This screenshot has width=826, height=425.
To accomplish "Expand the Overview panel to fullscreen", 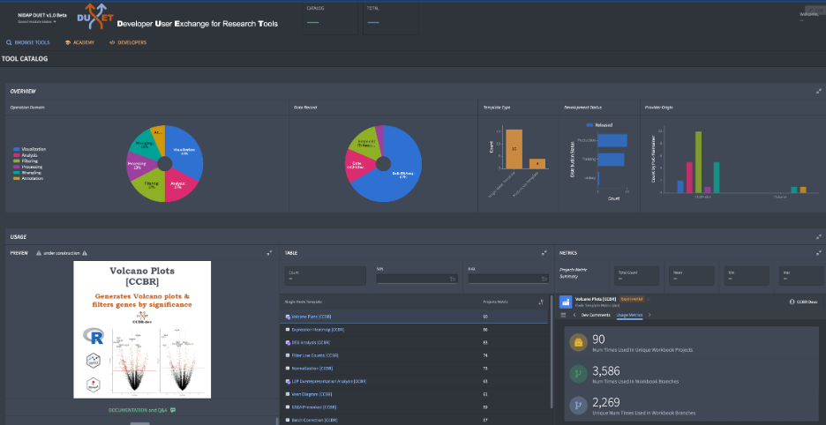I will [819, 91].
